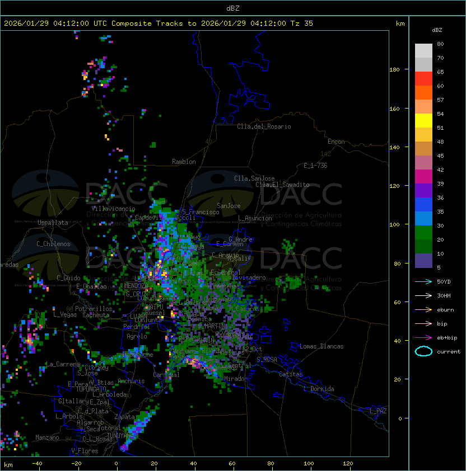Click the 'Potrerillos' place label
466x471 pixels.
coord(94,309)
